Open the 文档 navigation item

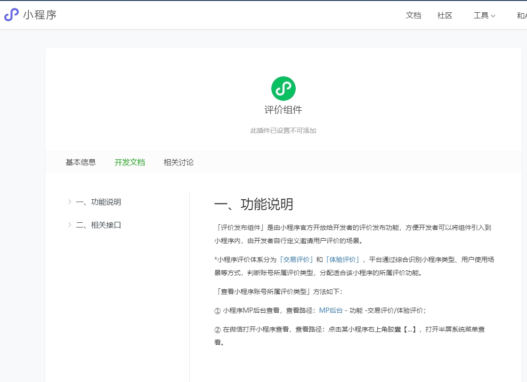point(413,15)
